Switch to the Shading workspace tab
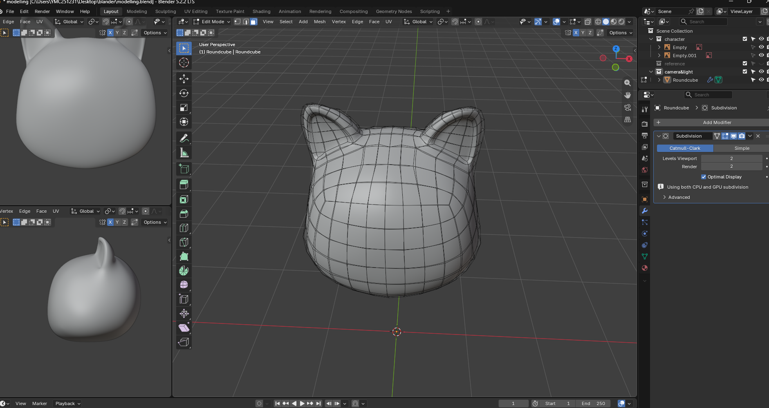The height and width of the screenshot is (408, 769). pyautogui.click(x=261, y=11)
